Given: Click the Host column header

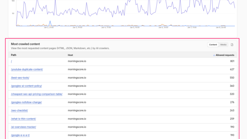Looking at the screenshot, I should pos(70,55).
